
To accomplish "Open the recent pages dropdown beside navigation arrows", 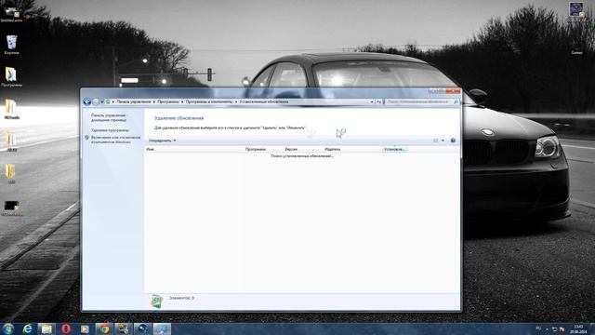I will pyautogui.click(x=102, y=101).
